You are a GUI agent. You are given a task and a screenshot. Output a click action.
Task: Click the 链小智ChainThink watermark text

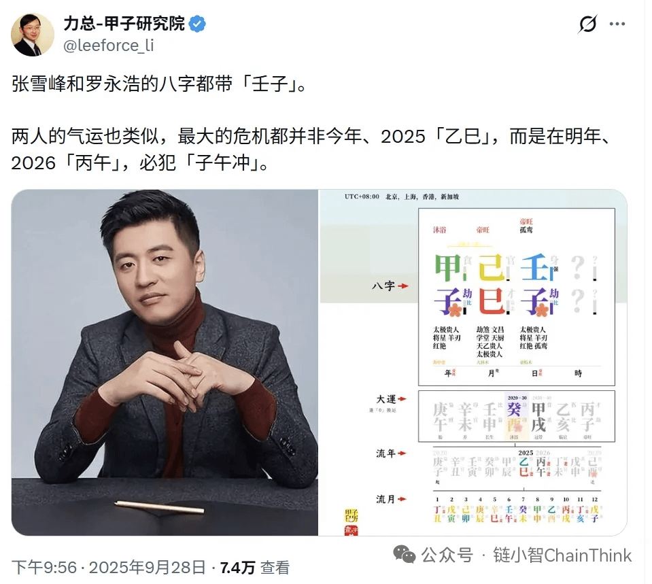tap(562, 555)
